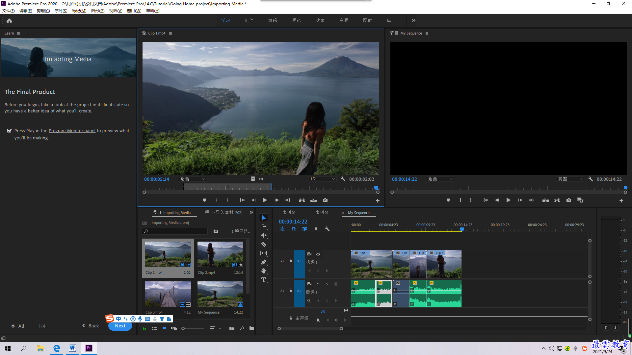Select the Razor tool
Screen dimensions: 632x355
pos(264,244)
